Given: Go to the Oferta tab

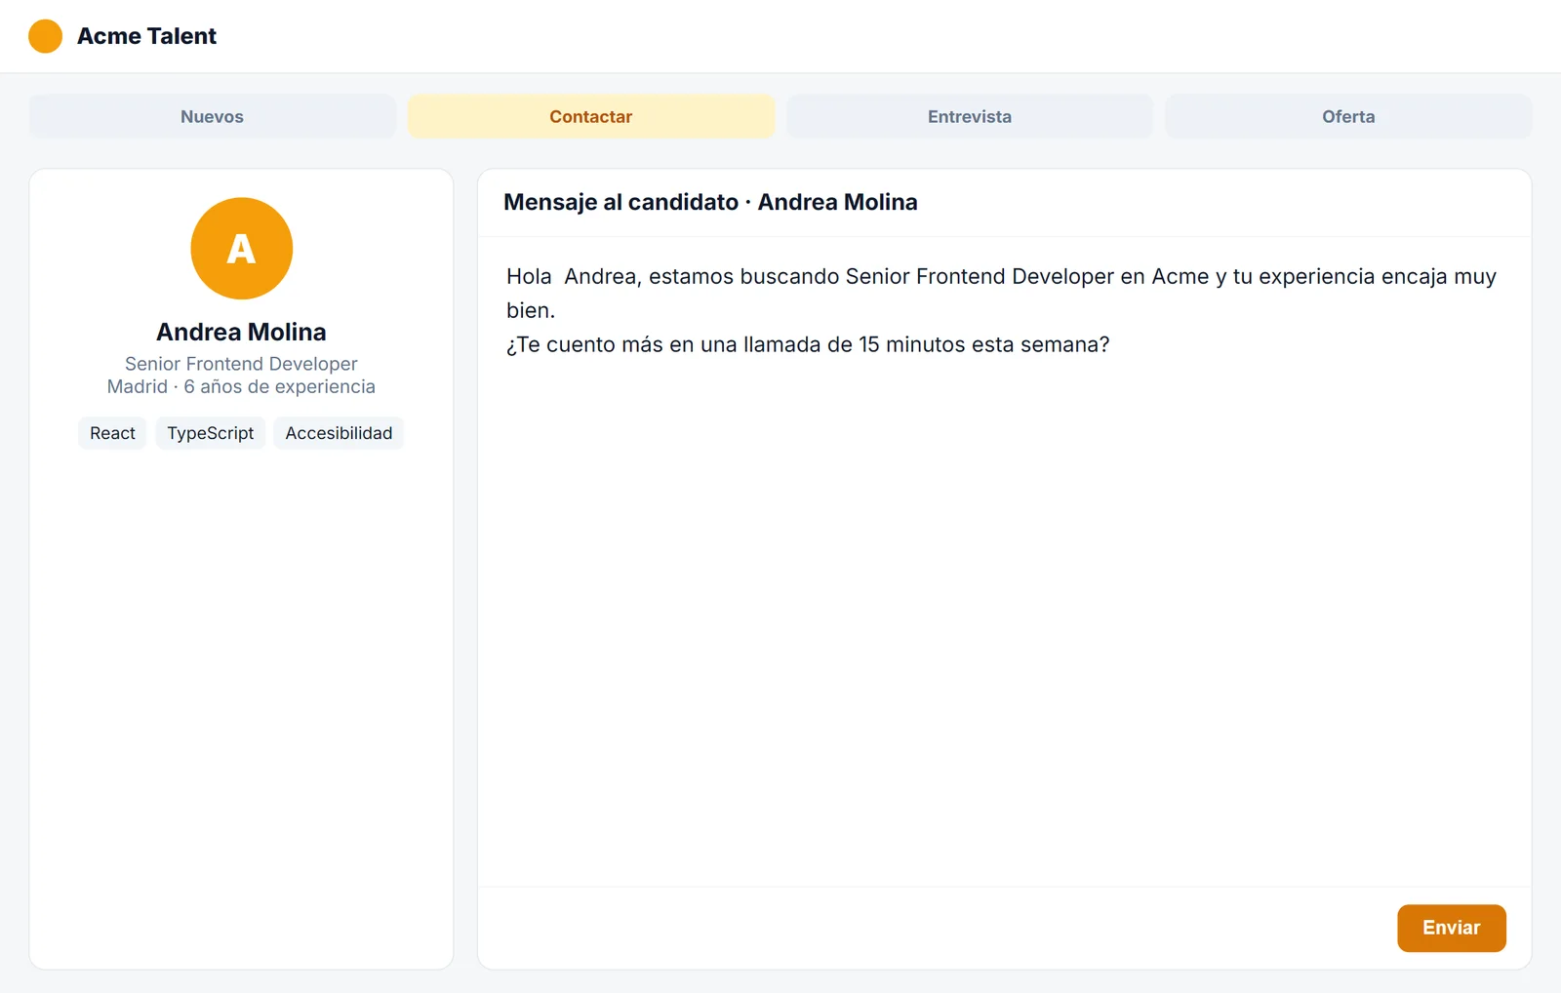Looking at the screenshot, I should [x=1348, y=116].
